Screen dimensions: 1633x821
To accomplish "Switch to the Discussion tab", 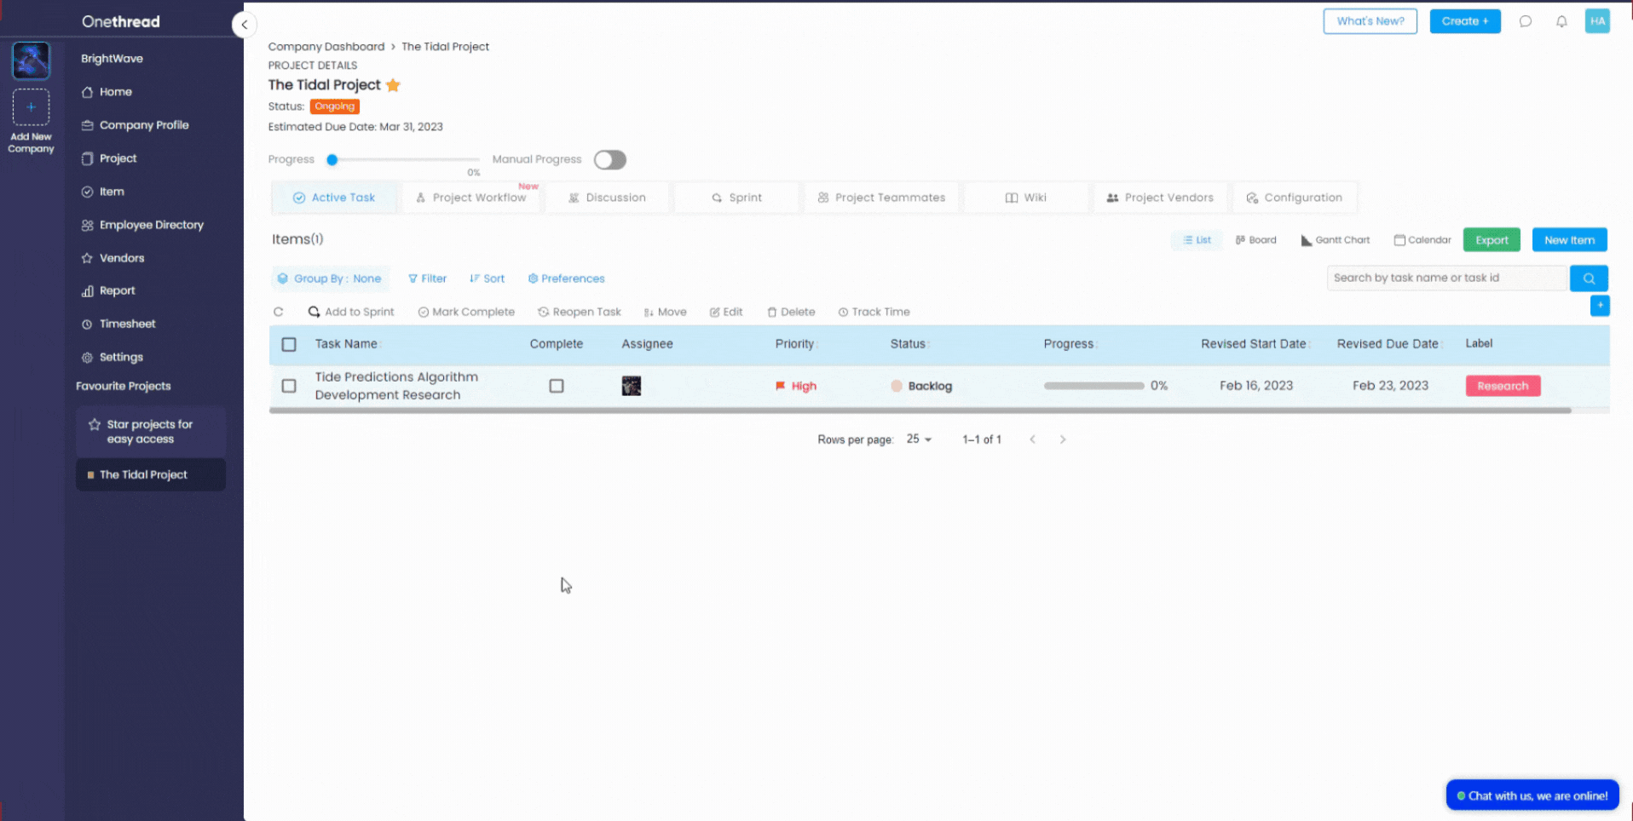I will [607, 198].
